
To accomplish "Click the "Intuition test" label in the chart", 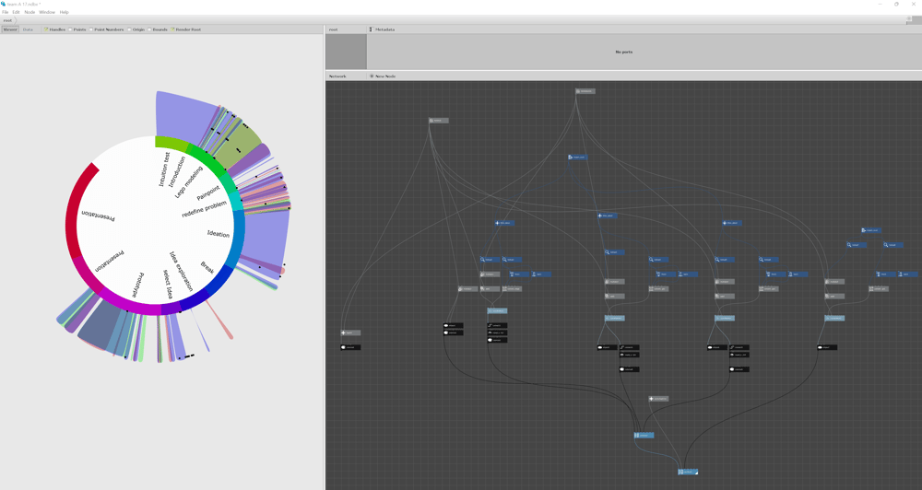I will pyautogui.click(x=164, y=169).
